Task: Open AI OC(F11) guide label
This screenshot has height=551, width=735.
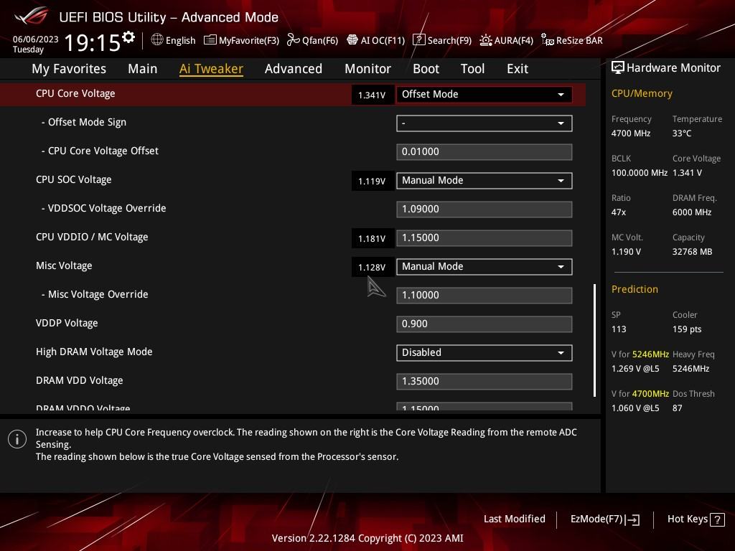Action: pyautogui.click(x=383, y=41)
